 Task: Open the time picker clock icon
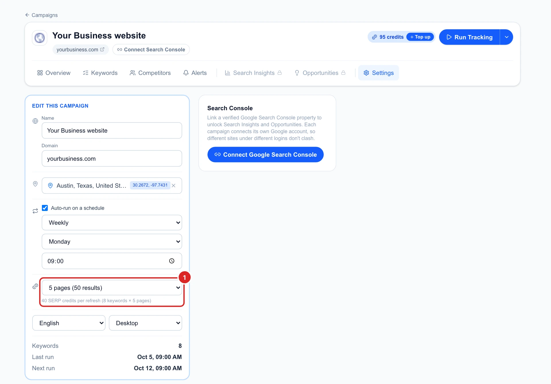coord(172,261)
